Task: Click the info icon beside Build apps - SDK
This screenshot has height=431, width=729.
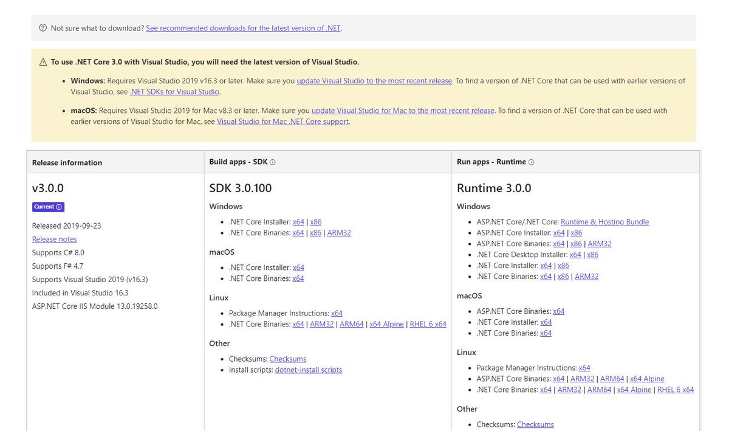Action: [273, 162]
